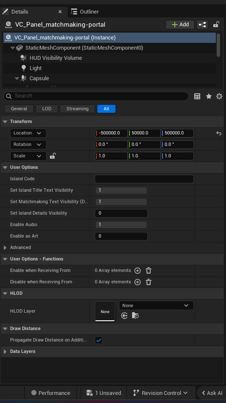Collapse the HLOD section

(5, 293)
